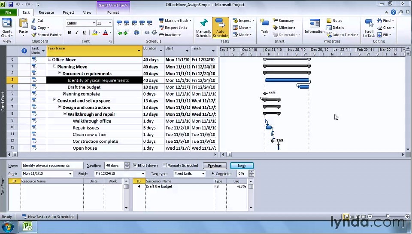The width and height of the screenshot is (412, 234).
Task: Insert a Milestone
Action: tap(284, 28)
